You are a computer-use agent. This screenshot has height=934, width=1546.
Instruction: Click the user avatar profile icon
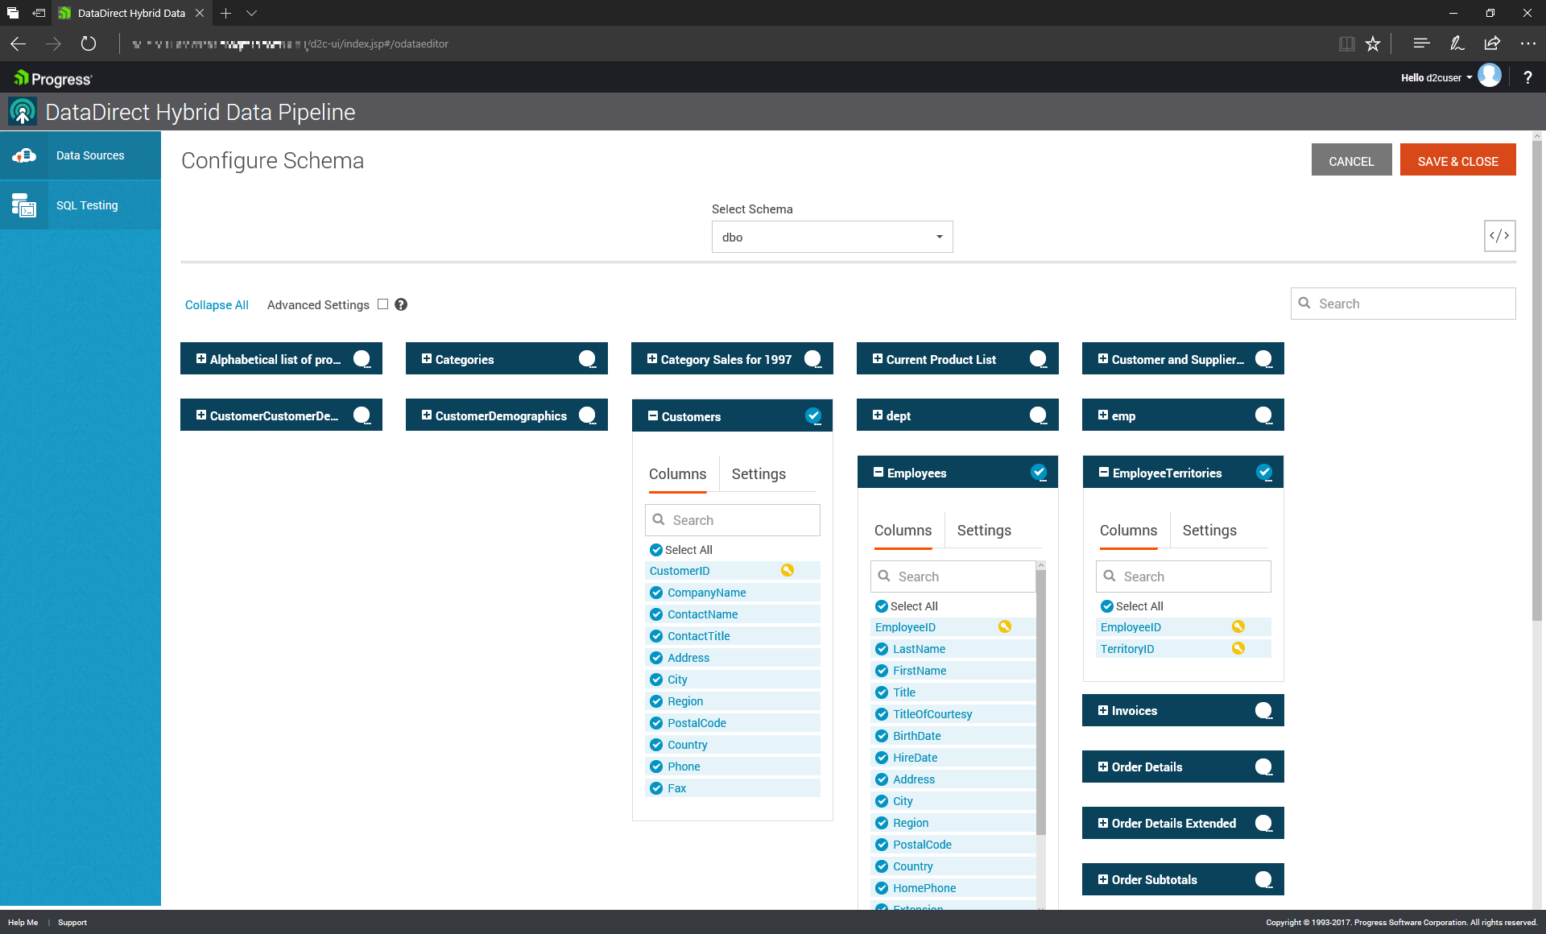pos(1490,76)
